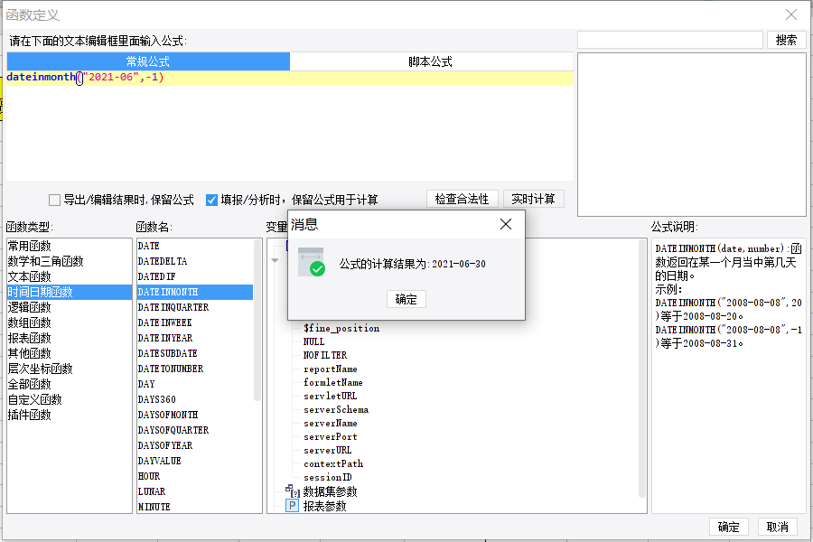Click the 搜索 button
The image size is (813, 542).
[x=786, y=40]
